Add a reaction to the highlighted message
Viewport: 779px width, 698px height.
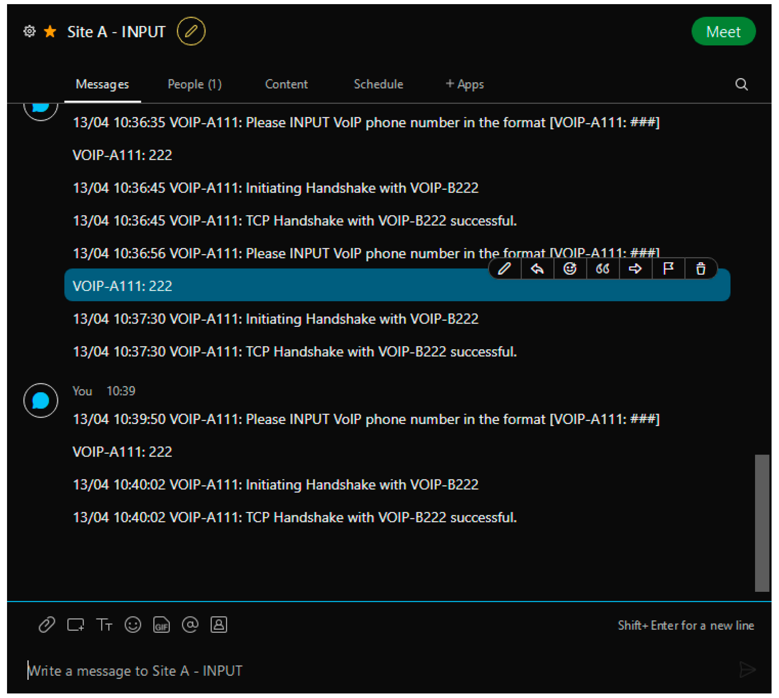point(569,269)
